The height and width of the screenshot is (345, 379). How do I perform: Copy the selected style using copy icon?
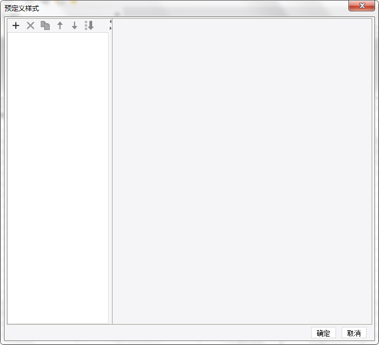pos(45,25)
